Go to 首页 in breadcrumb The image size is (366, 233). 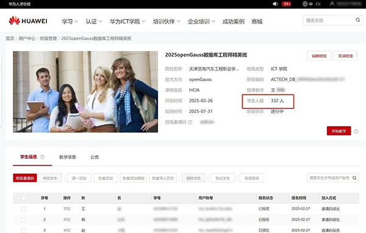(10, 38)
